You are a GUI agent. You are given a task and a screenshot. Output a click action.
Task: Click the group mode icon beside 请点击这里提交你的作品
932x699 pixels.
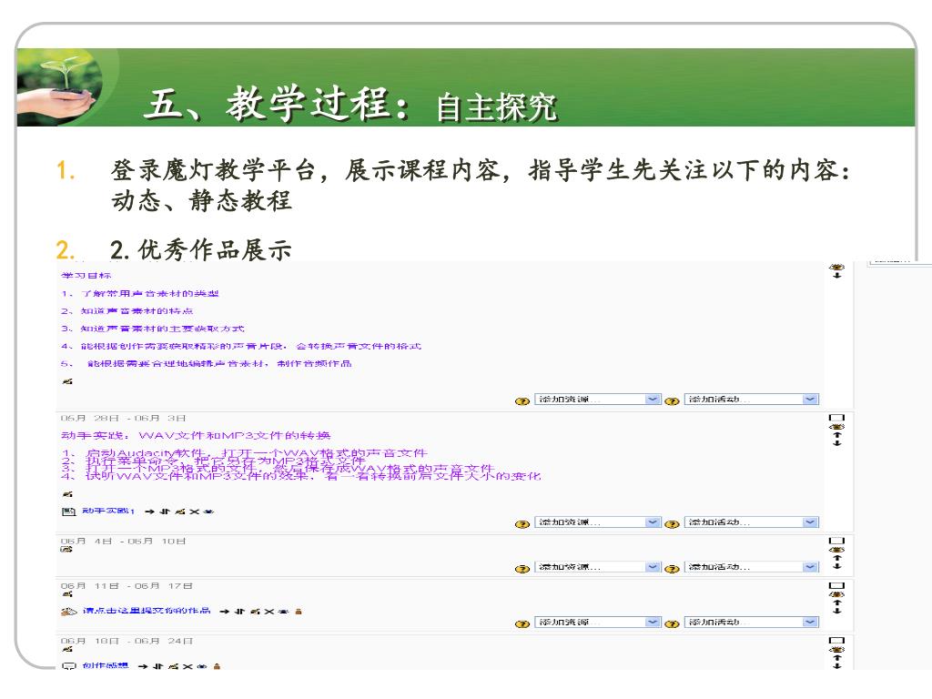(x=299, y=611)
